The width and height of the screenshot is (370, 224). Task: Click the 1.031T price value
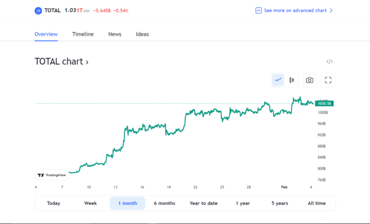point(73,10)
